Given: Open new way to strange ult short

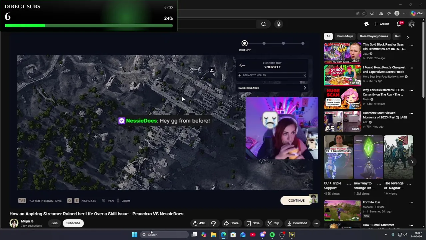Looking at the screenshot, I should click(368, 157).
